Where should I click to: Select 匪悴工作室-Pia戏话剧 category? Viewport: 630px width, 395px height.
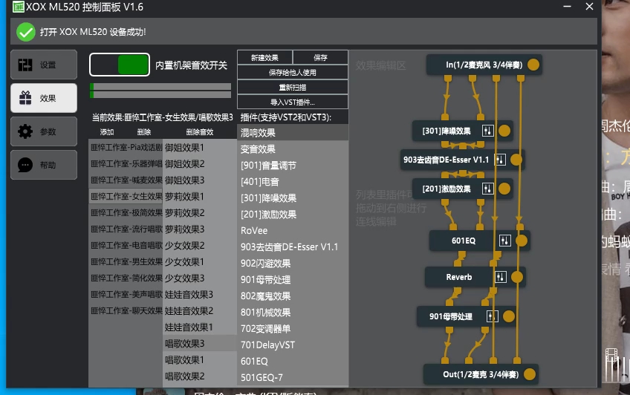point(126,148)
